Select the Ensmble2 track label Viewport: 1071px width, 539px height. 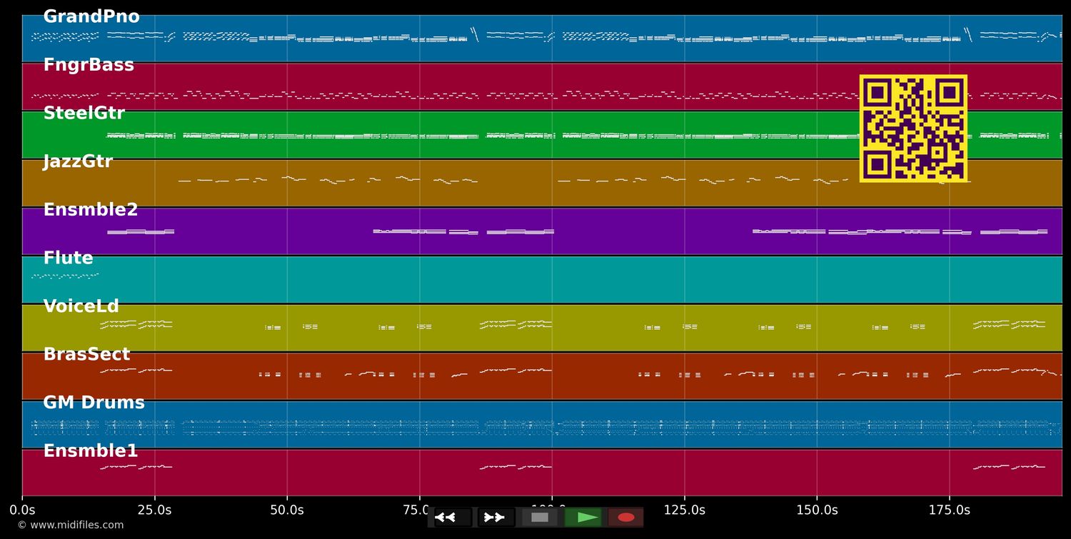point(91,211)
